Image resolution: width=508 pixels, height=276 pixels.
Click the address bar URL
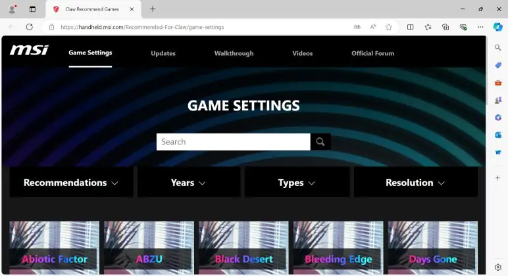click(x=142, y=27)
